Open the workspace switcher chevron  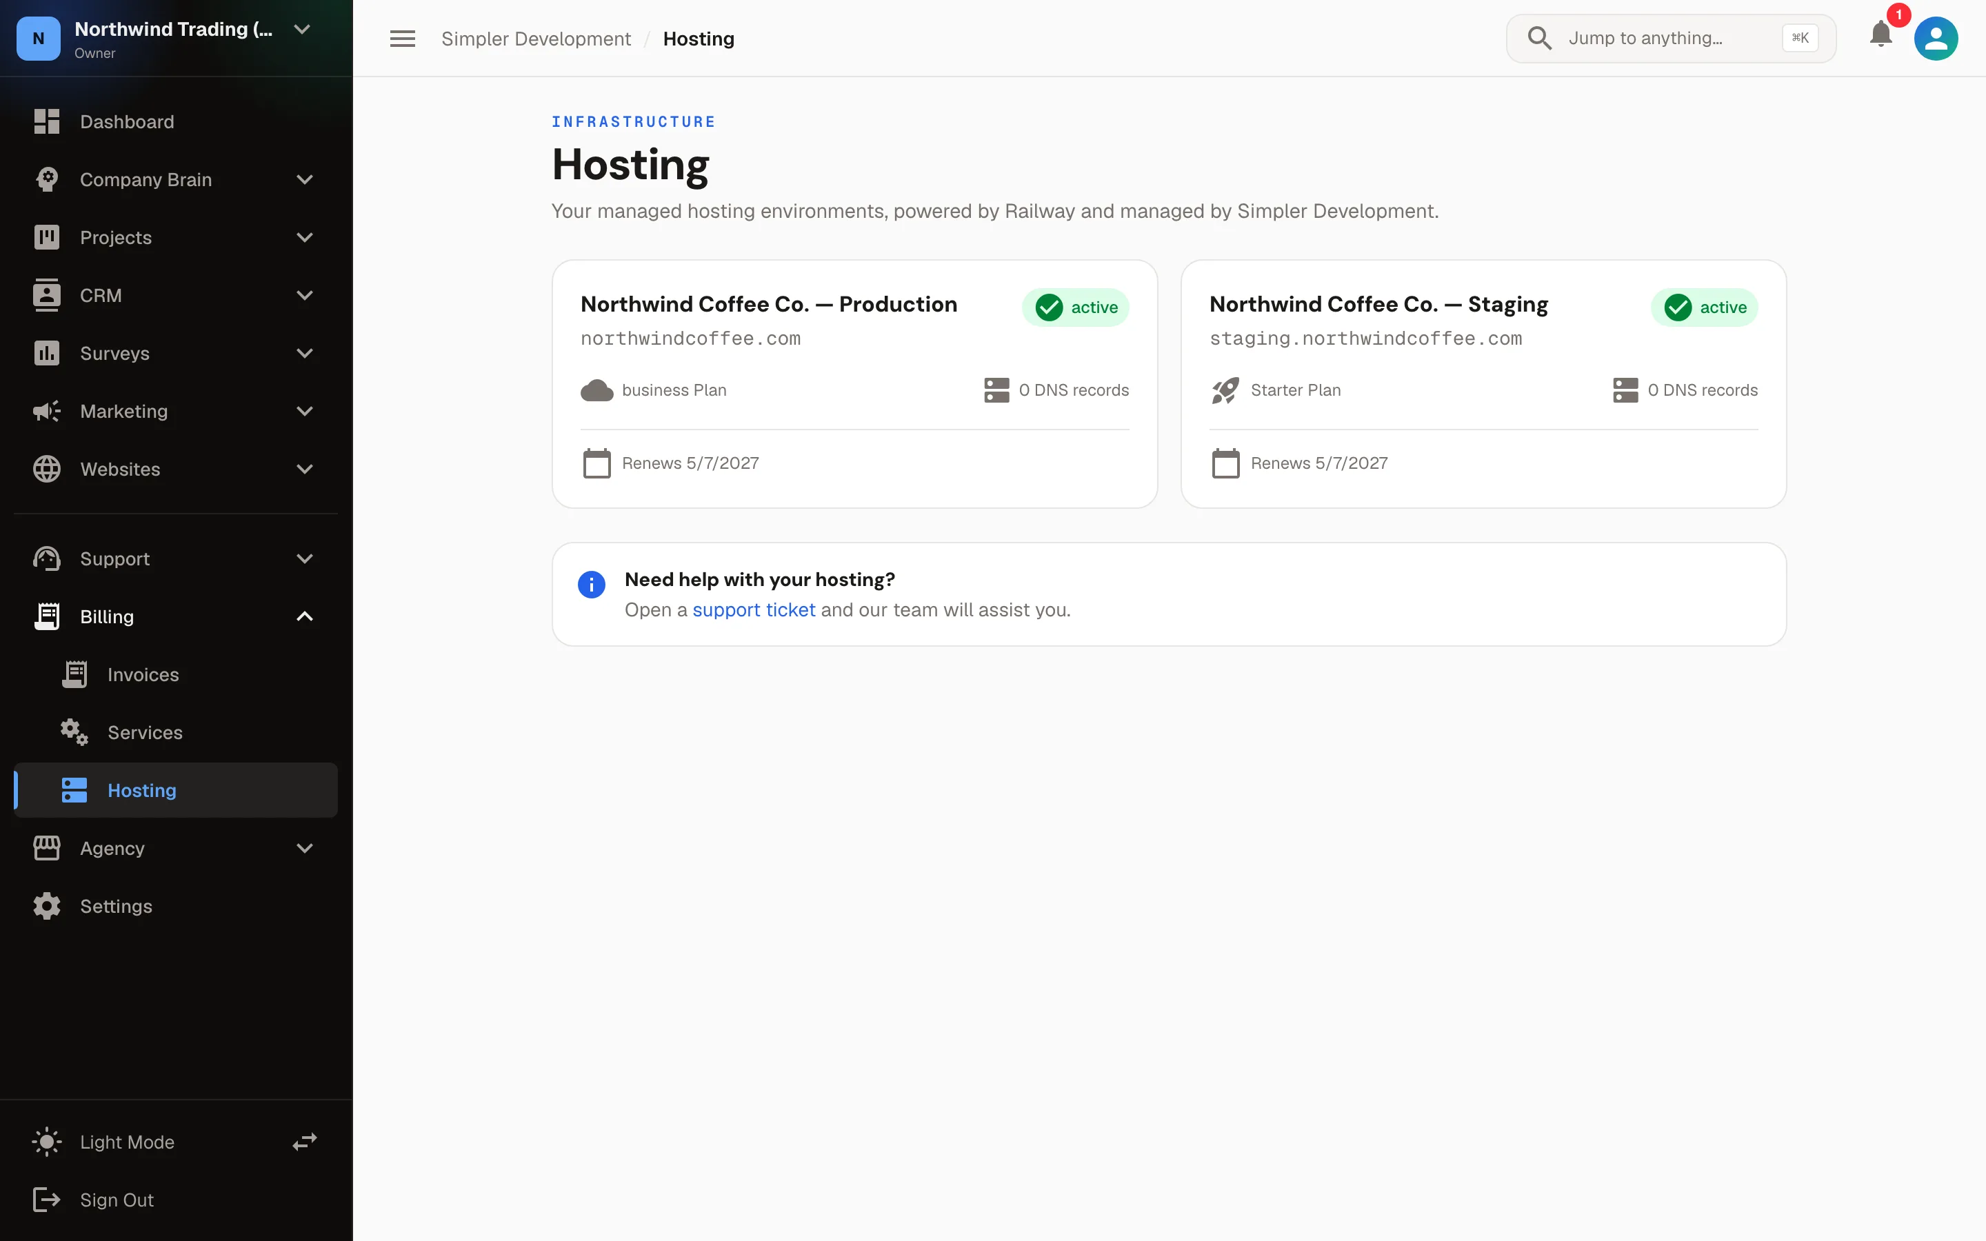[x=302, y=30]
